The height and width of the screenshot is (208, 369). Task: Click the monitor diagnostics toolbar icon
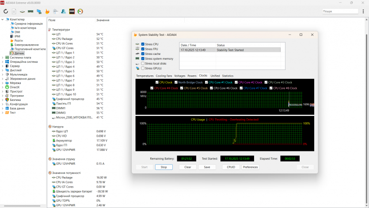(39, 11)
